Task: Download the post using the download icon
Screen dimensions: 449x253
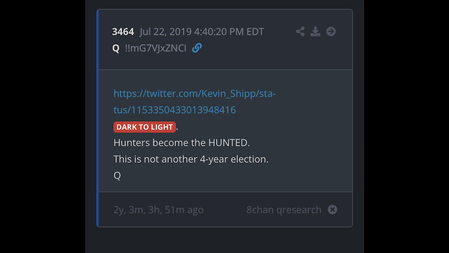Action: [x=315, y=32]
